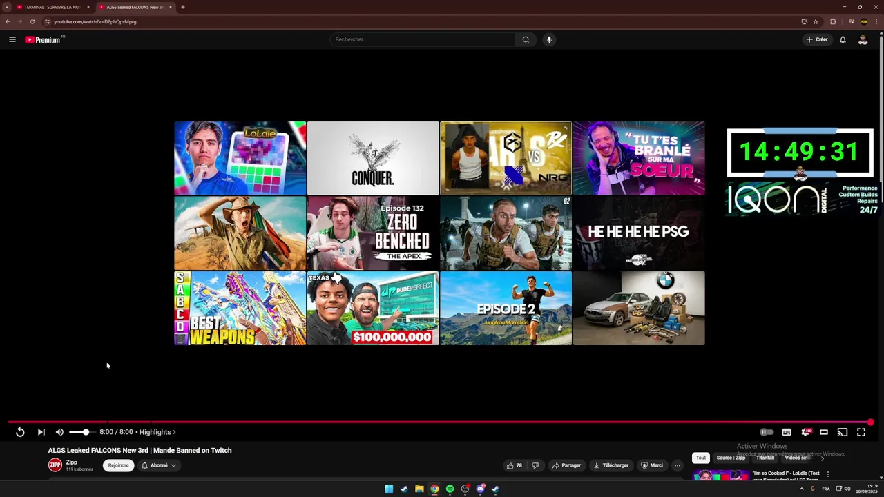Go back in the browser
Image resolution: width=884 pixels, height=497 pixels.
click(x=8, y=21)
